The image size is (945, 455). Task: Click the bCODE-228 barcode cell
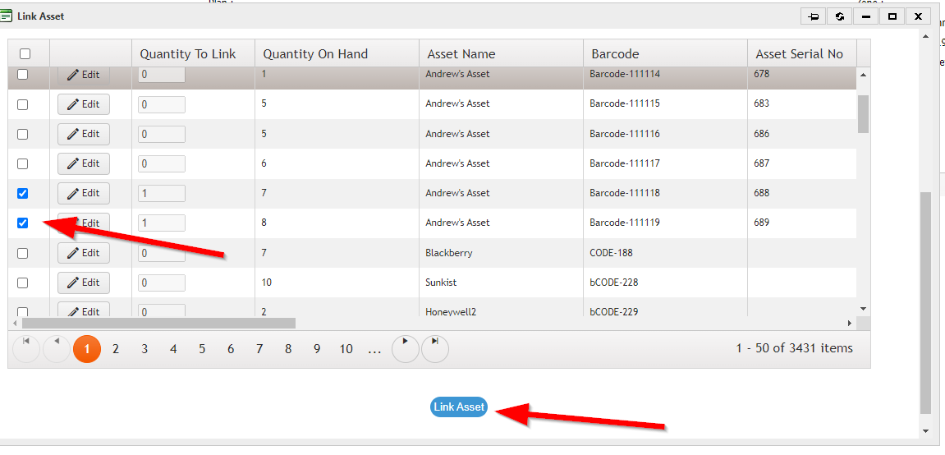click(x=665, y=283)
